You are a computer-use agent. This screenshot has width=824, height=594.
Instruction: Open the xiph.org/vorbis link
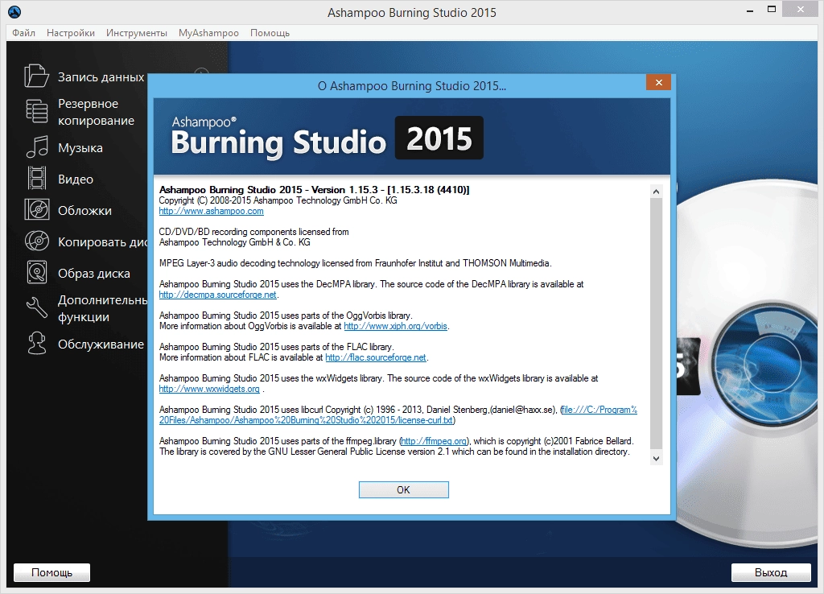395,326
